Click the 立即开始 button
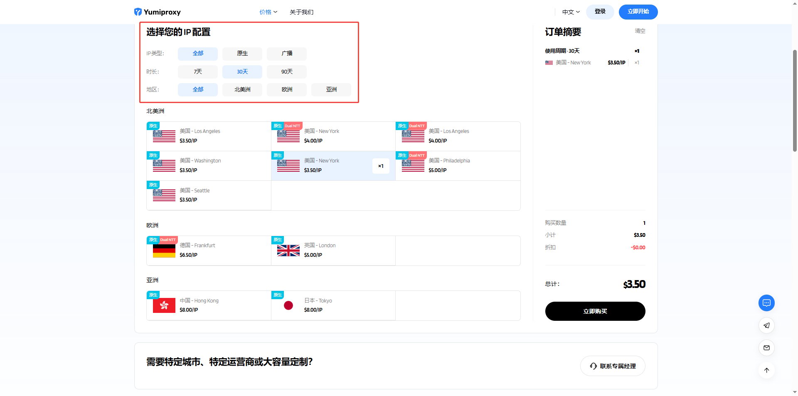Image resolution: width=798 pixels, height=396 pixels. click(x=638, y=12)
